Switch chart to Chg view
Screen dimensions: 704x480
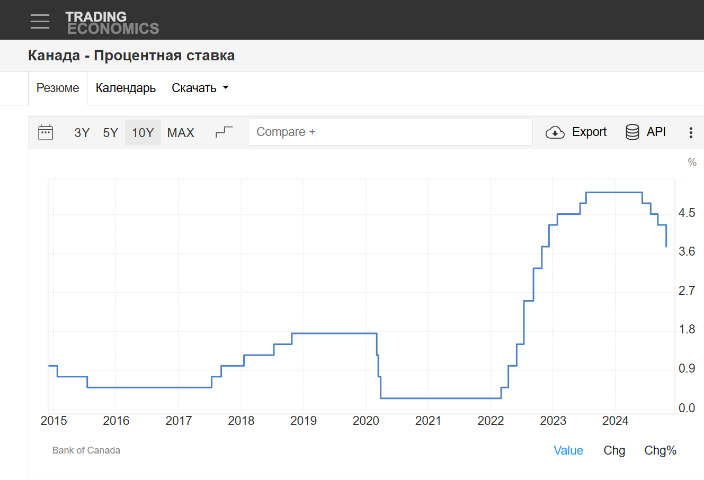tap(614, 450)
